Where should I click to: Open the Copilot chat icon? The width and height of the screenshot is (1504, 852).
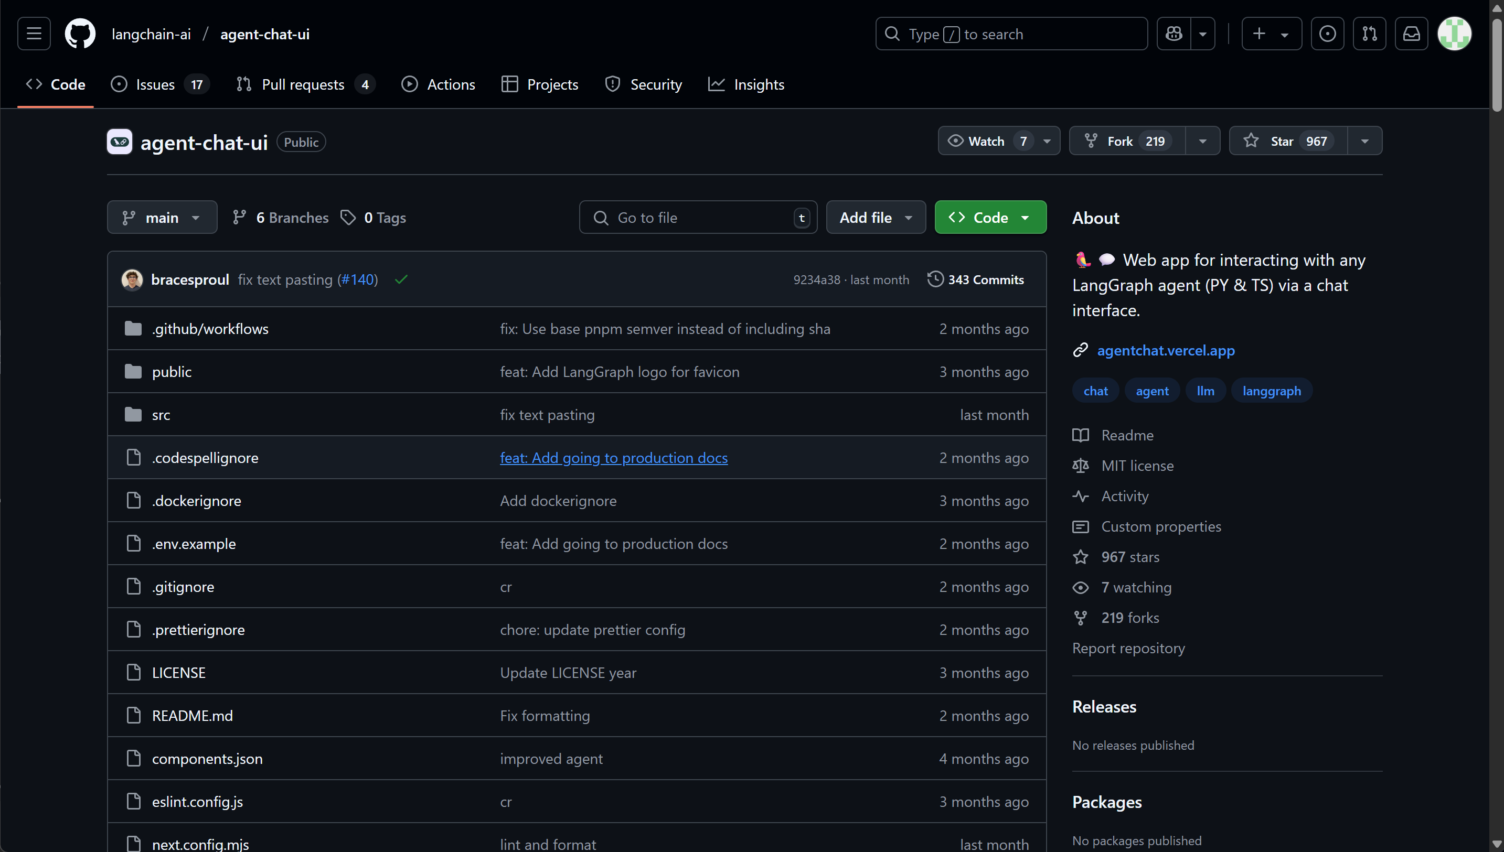pos(1174,34)
